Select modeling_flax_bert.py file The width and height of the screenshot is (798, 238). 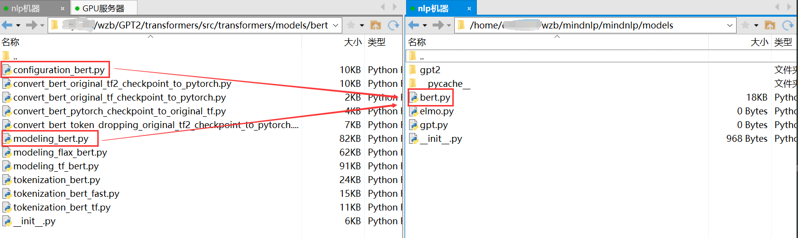(60, 153)
